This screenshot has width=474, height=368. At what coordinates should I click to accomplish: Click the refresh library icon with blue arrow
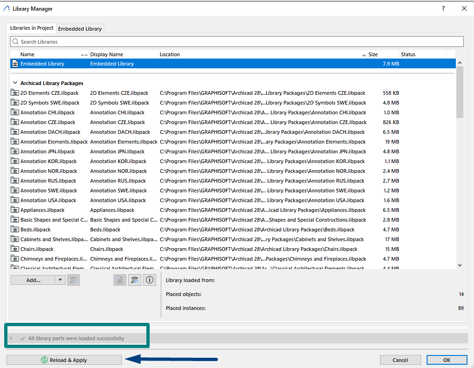[134, 280]
